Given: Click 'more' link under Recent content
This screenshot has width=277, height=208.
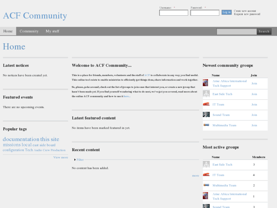Looking at the screenshot, I should [195, 176].
